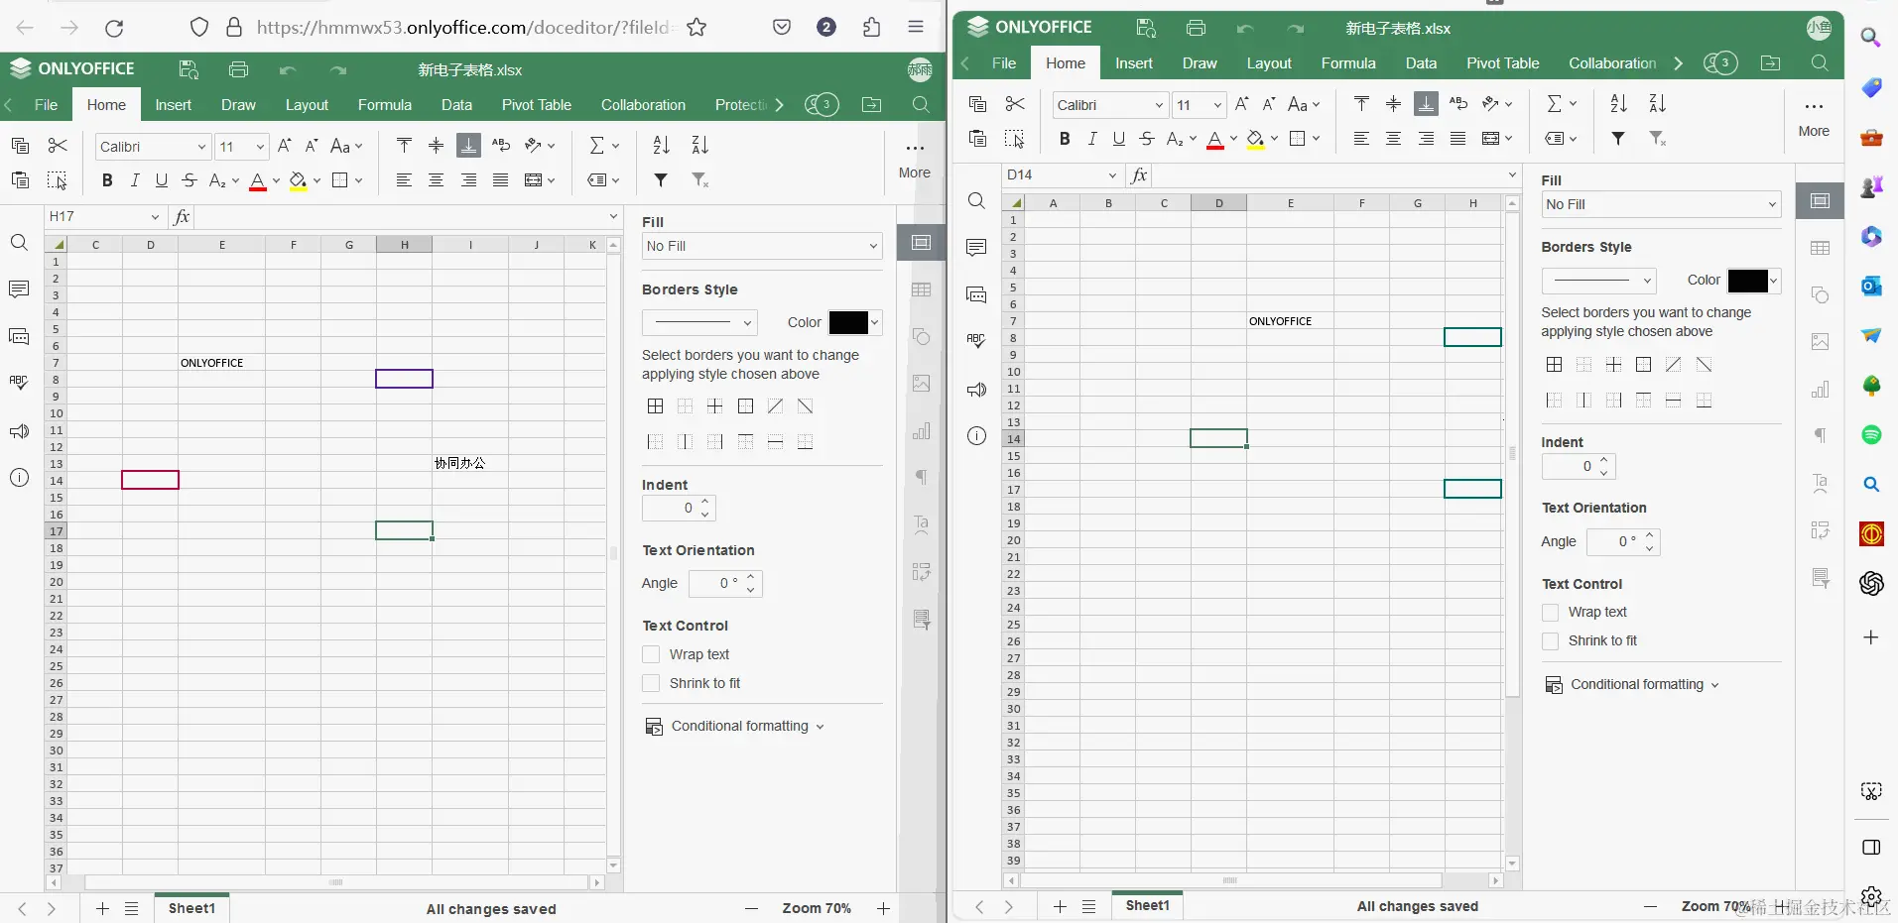Open the D14 name box dropdown, right window
1898x923 pixels.
[1112, 175]
